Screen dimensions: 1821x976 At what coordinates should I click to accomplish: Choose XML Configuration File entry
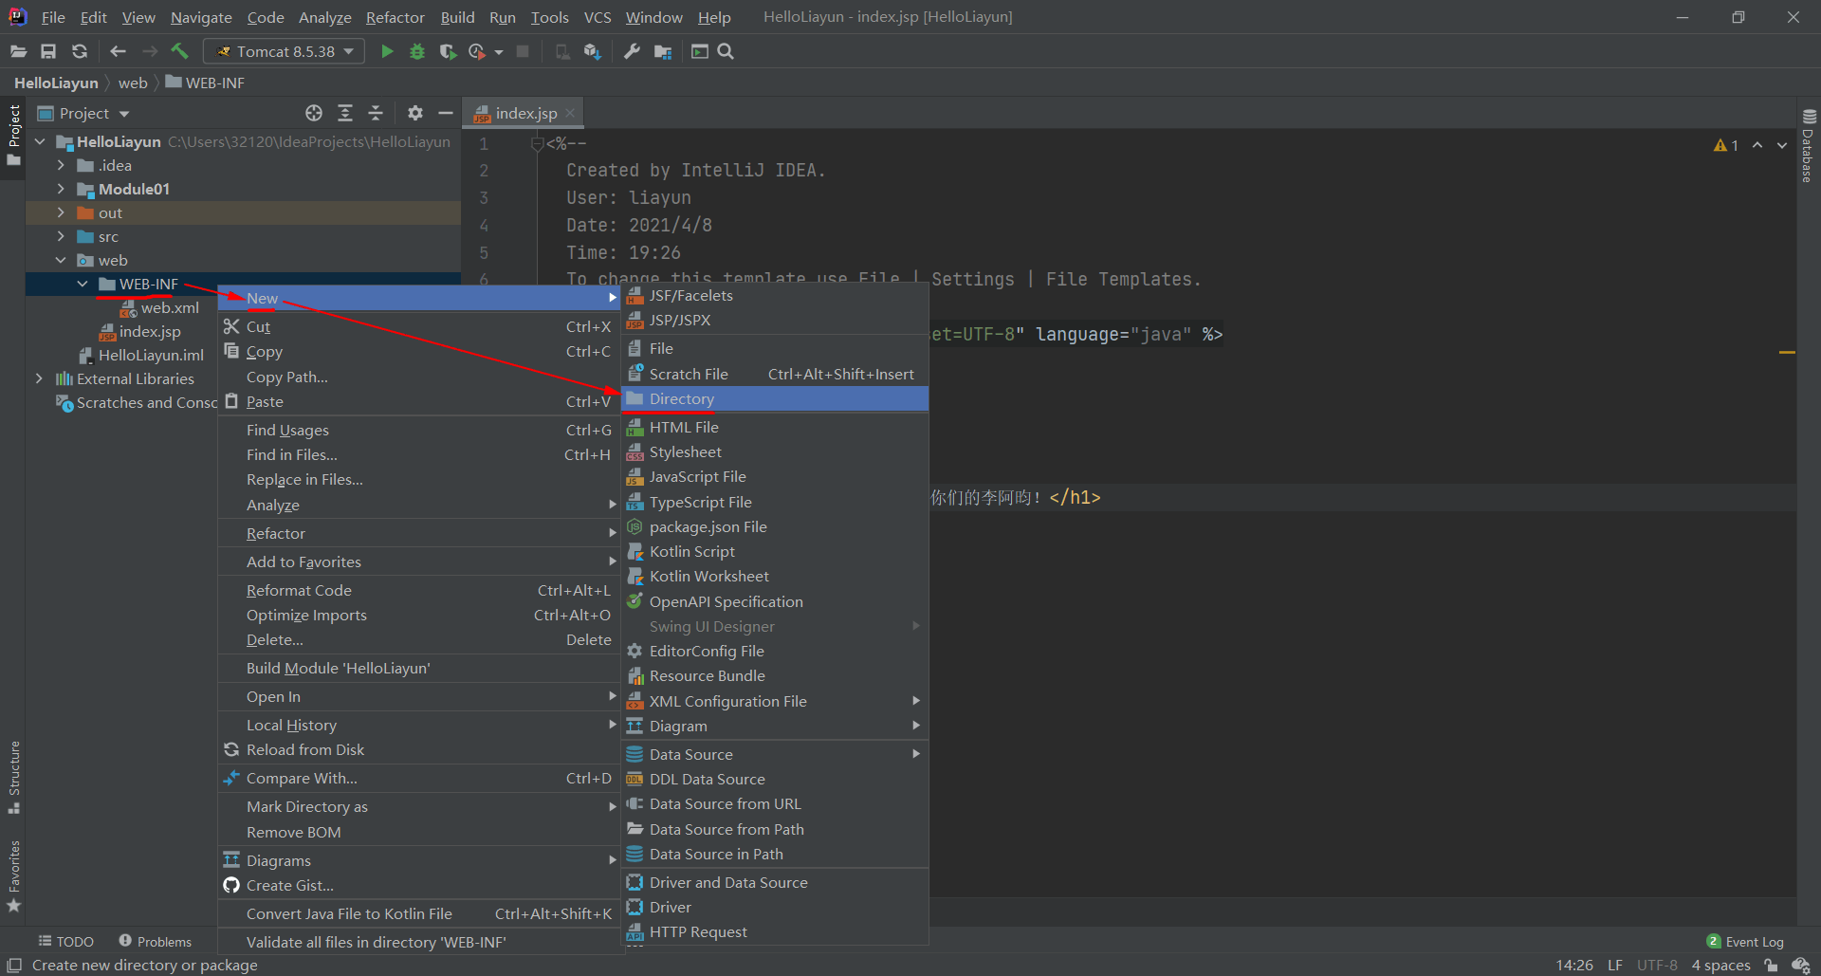pos(775,701)
